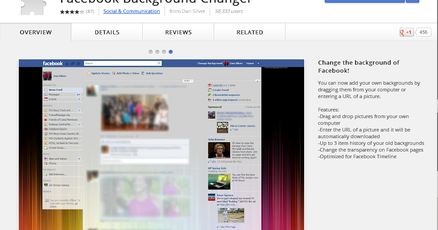Open Friends of Camp Manitowa group
438x230 pixels.
[62, 120]
